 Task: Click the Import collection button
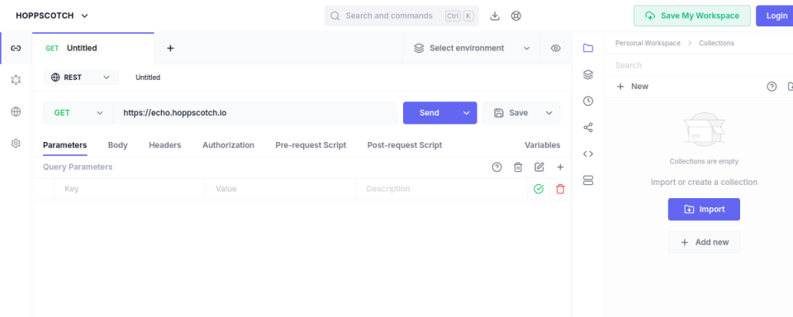[x=704, y=210]
